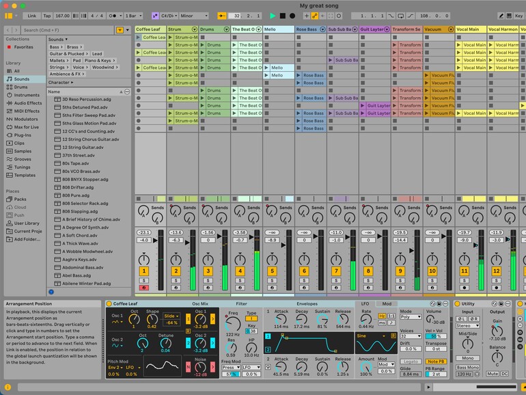Image resolution: width=526 pixels, height=395 pixels.
Task: Toggle the Draw Mode pencil icon
Action: (501, 16)
